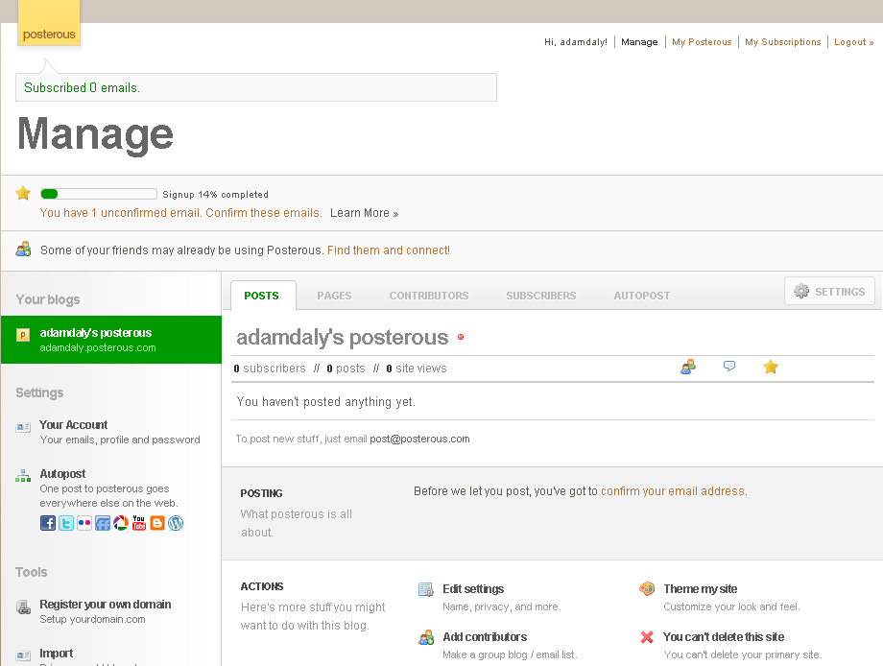Click 'You can't delete this site' text
Image resolution: width=883 pixels, height=666 pixels.
(x=724, y=636)
